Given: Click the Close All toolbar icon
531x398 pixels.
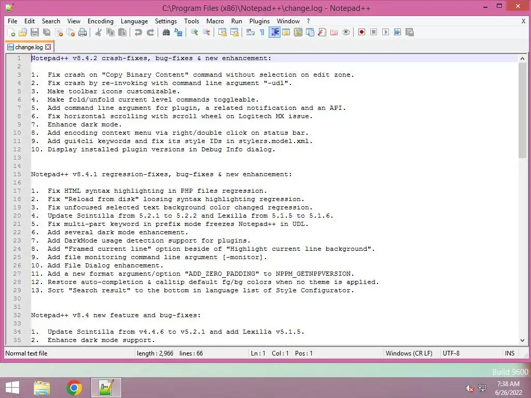Looking at the screenshot, I should [71, 33].
